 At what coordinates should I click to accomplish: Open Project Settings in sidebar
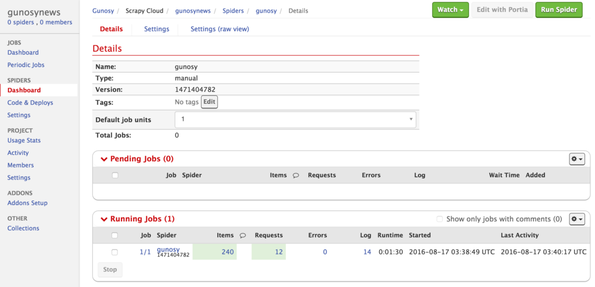[x=19, y=178]
